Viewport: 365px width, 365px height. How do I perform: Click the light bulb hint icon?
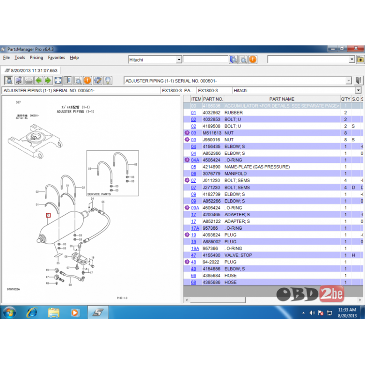pos(108,80)
